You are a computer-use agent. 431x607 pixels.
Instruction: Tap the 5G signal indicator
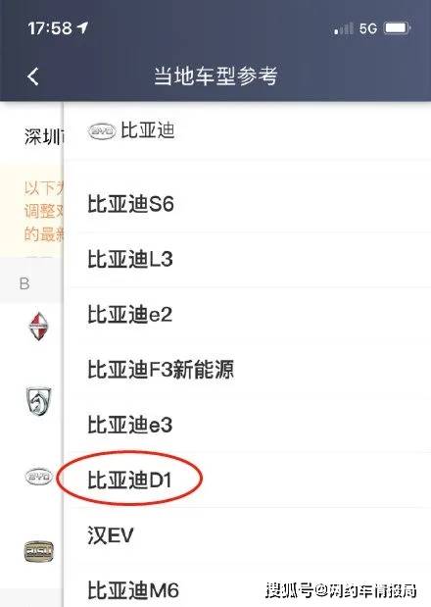coord(367,28)
